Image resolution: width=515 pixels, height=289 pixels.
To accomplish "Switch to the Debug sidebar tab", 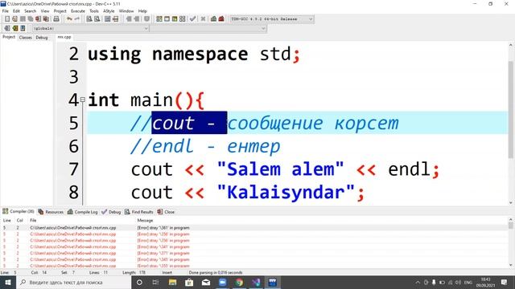I will pos(42,38).
